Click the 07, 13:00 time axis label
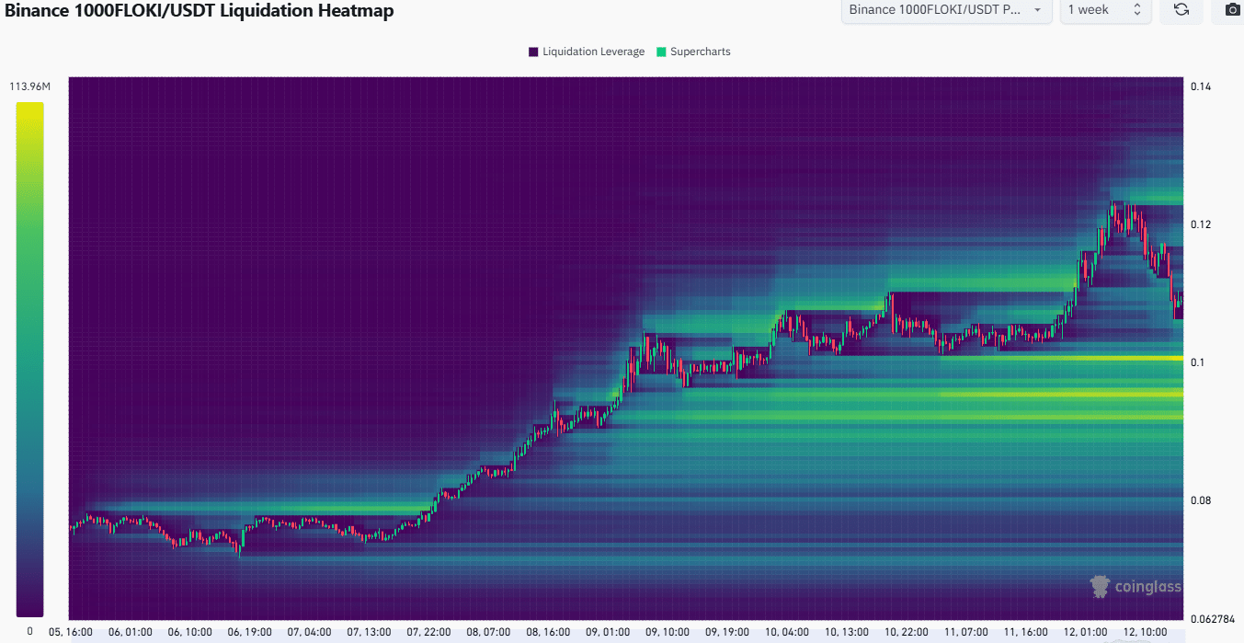Screen dimensions: 1244x643 pyautogui.click(x=369, y=633)
